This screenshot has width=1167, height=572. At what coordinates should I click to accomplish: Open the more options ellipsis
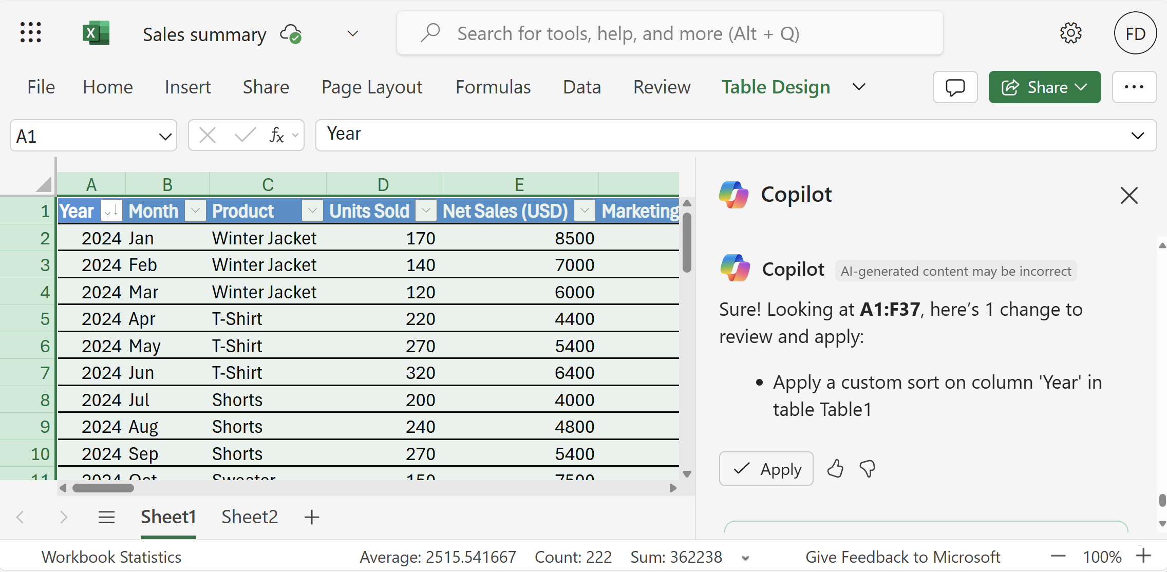click(1134, 87)
